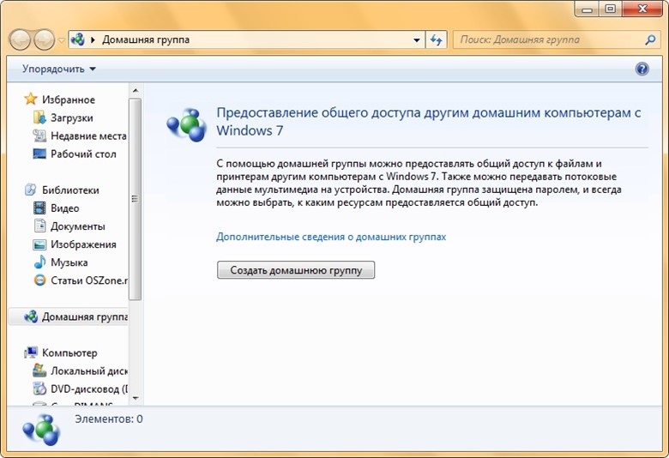The width and height of the screenshot is (669, 458).
Task: Click the Избранное star icon
Action: 31,99
